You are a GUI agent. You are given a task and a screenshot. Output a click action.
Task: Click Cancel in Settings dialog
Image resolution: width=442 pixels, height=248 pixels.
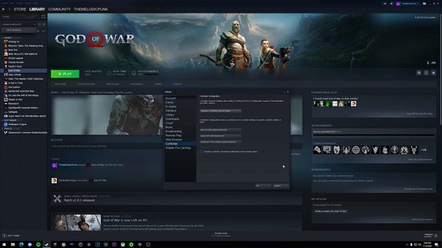point(281,185)
